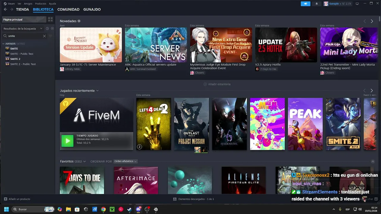The width and height of the screenshot is (381, 214).
Task: Go to the TIENDA tab
Action: click(x=23, y=10)
